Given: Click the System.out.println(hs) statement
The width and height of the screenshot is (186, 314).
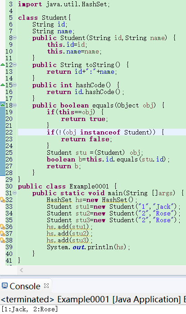Looking at the screenshot, I should point(88,247).
